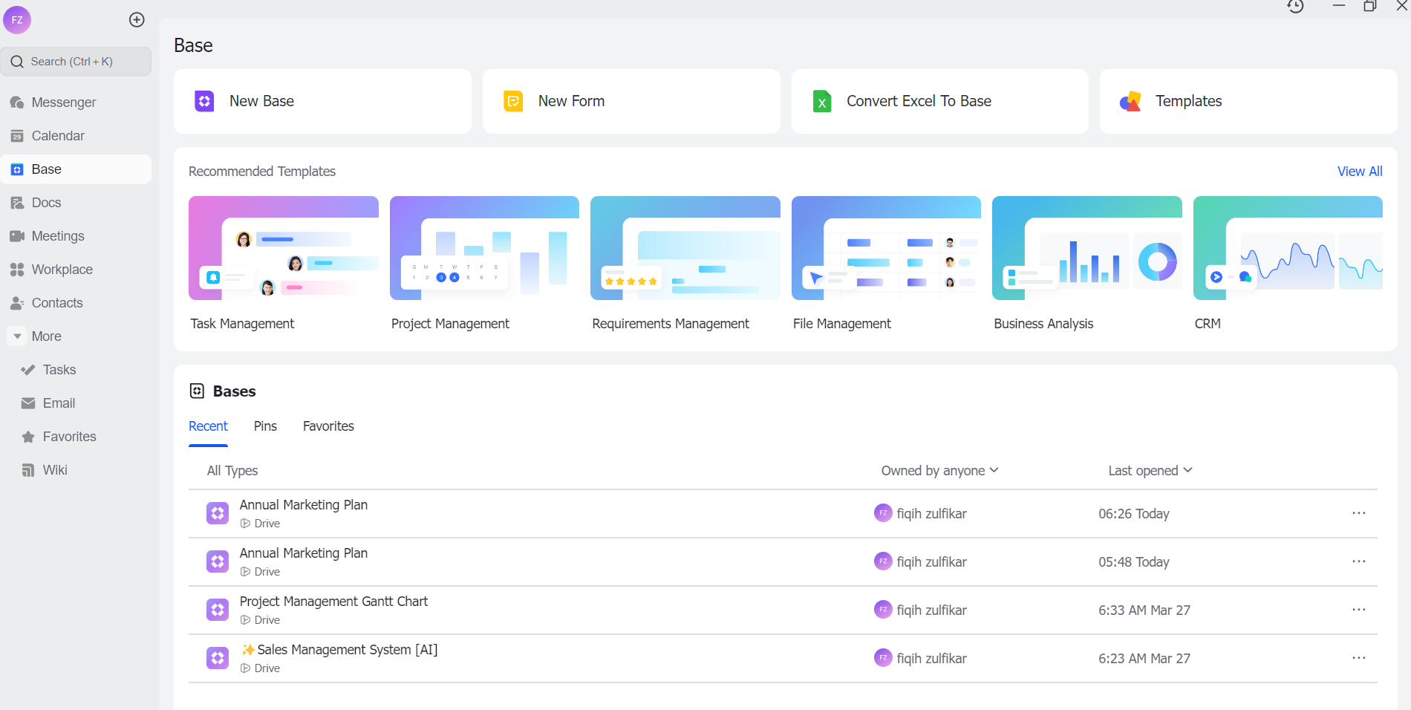Expand the Last opened sort dropdown
Viewport: 1411px width, 710px height.
tap(1150, 471)
